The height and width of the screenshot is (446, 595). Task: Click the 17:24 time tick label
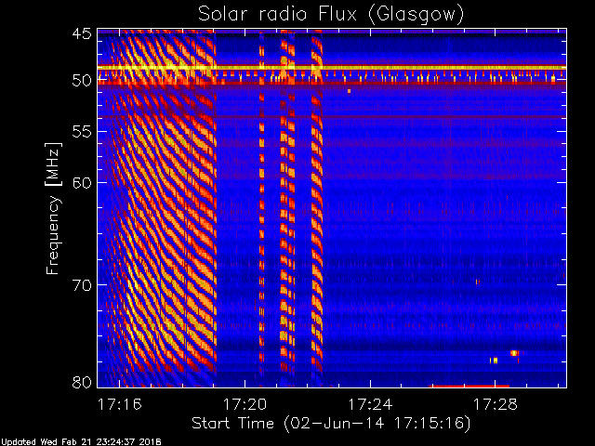tap(370, 404)
